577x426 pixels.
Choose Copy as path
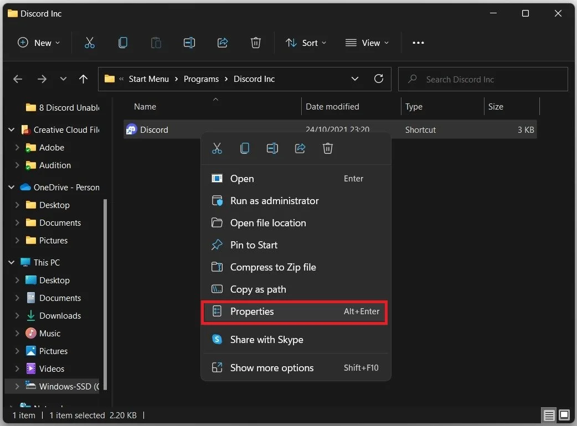coord(296,289)
